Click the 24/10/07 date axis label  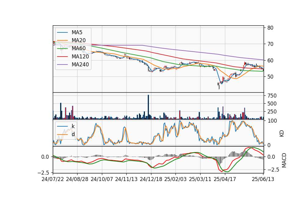[x=102, y=179]
